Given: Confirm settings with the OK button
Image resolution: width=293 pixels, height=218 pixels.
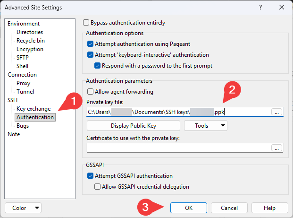Looking at the screenshot, I should click(189, 208).
